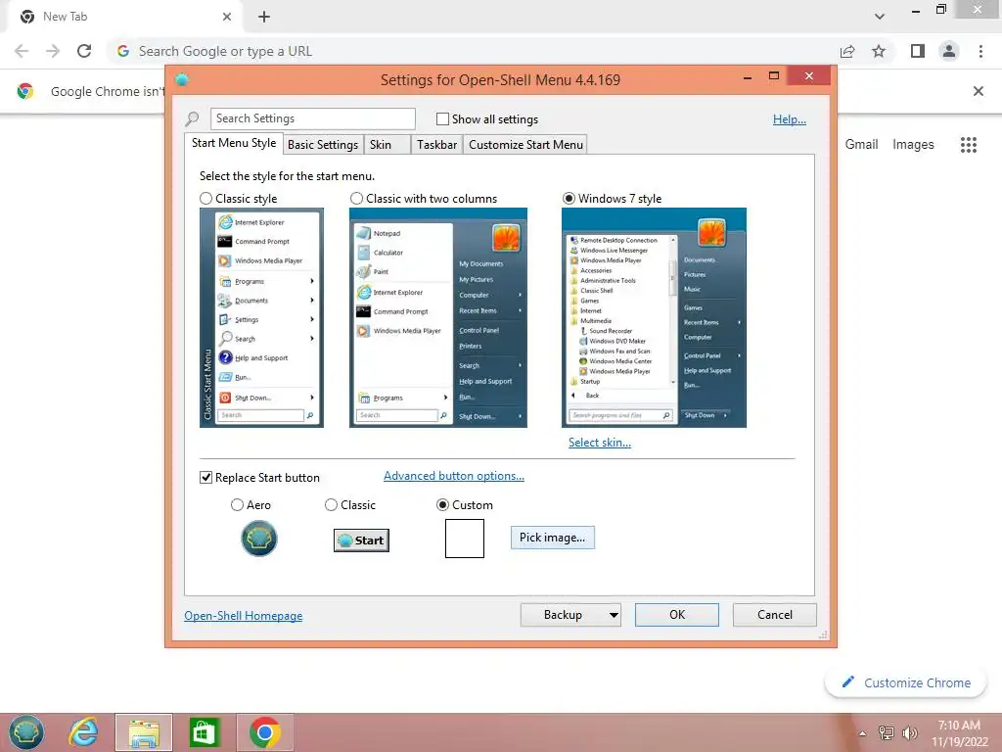
Task: Click the empty Custom button image preview
Action: coord(465,539)
